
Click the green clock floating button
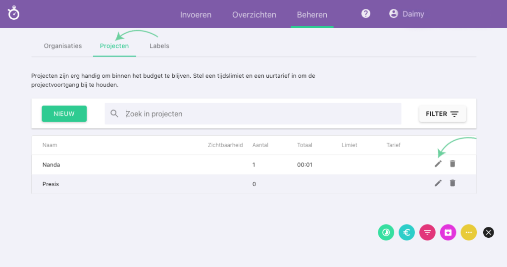coord(386,232)
